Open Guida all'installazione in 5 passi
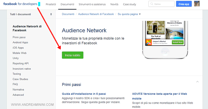Image resolution: width=208 pixels, height=109 pixels. pyautogui.click(x=84, y=94)
